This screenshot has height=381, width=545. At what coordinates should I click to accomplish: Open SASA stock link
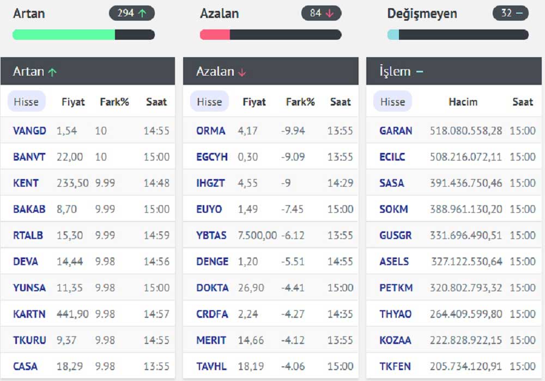click(x=392, y=183)
